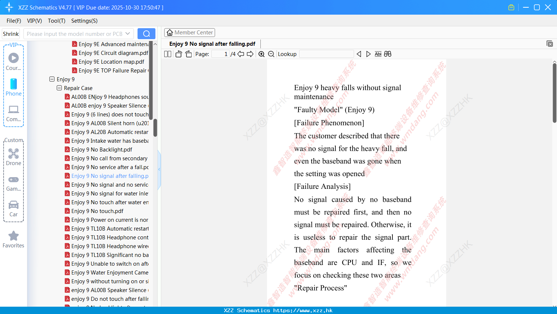Image resolution: width=557 pixels, height=314 pixels.
Task: Open the Game console category icon
Action: tap(14, 183)
